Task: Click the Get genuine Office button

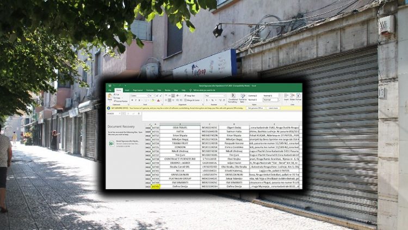Action: tap(256, 108)
